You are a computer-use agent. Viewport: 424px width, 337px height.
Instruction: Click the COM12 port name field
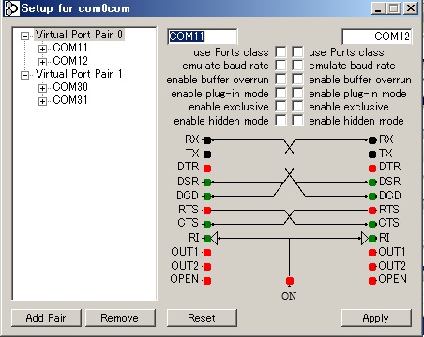point(377,37)
